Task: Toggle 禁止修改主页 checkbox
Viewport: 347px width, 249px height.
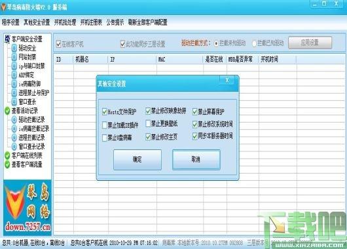Action: coord(148,137)
